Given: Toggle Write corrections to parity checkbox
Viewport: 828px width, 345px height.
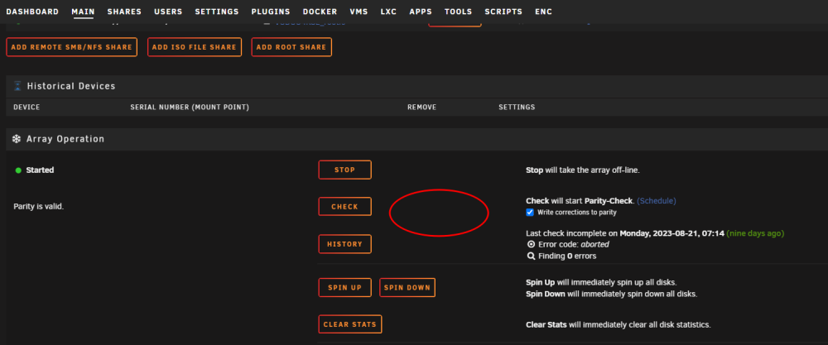Looking at the screenshot, I should [x=530, y=213].
